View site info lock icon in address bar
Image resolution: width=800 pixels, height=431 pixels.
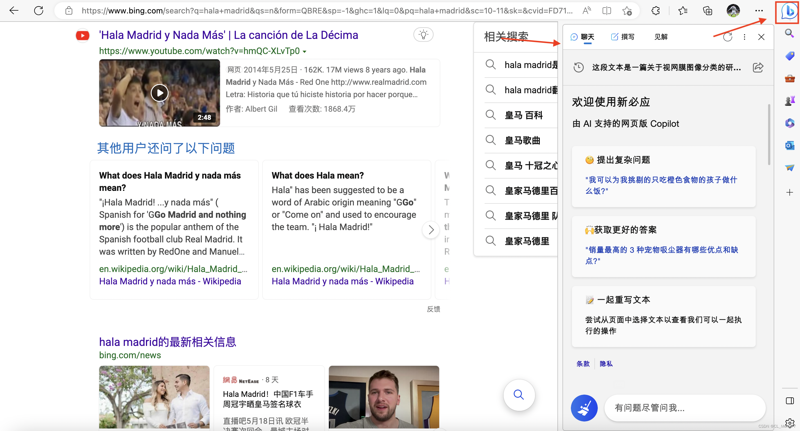(69, 11)
